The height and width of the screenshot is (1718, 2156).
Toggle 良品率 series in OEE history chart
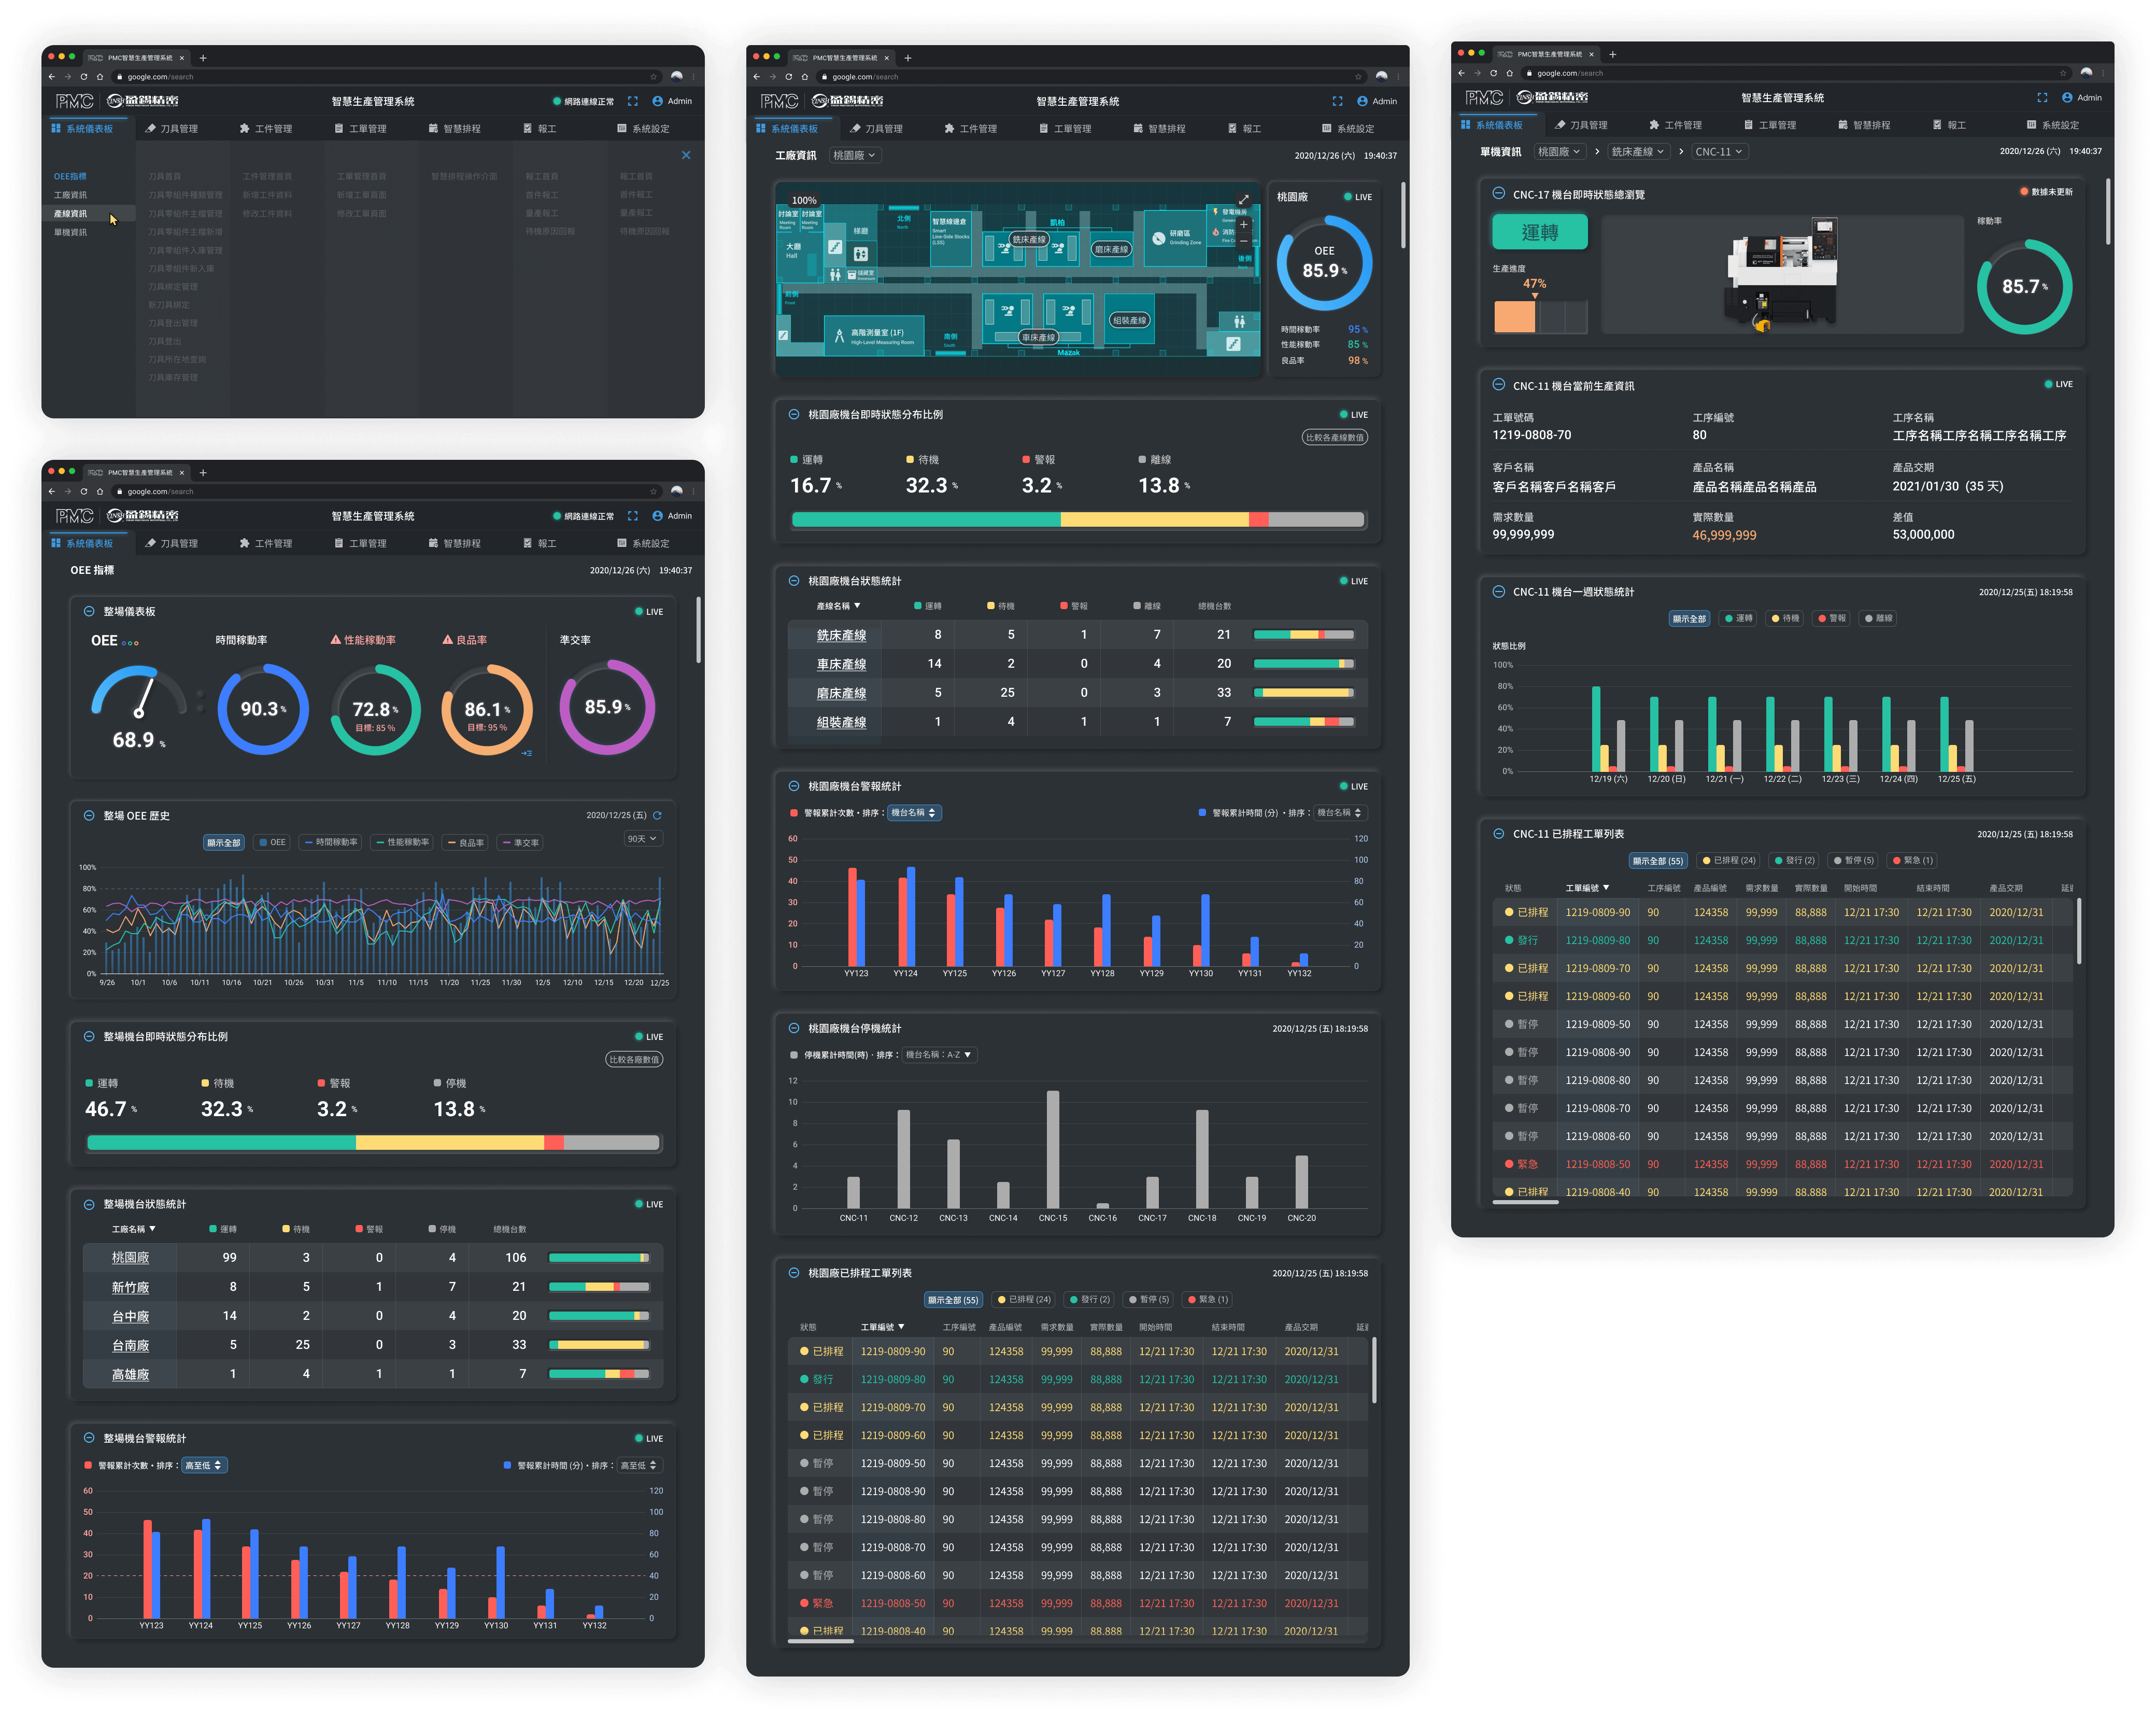[465, 842]
